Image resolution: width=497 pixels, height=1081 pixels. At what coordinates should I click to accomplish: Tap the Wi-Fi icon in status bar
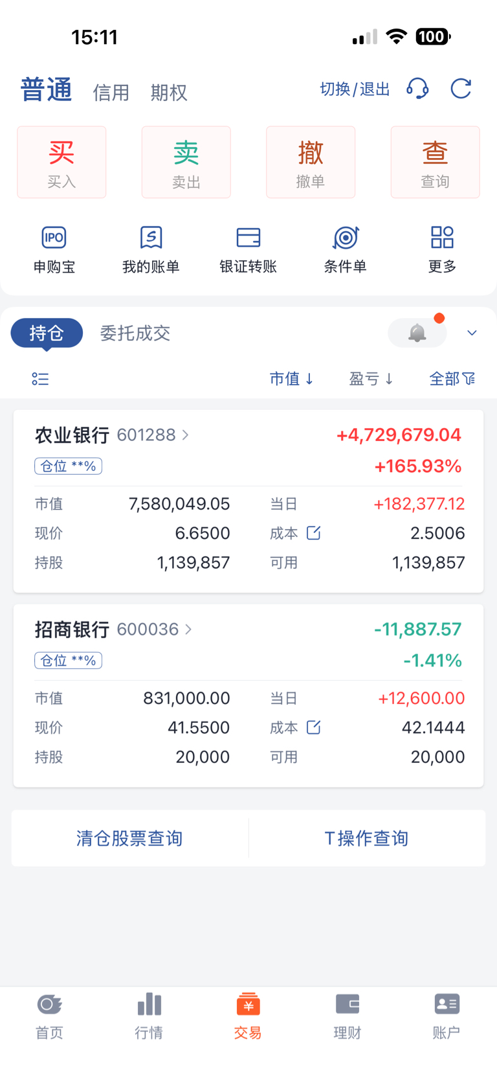tap(396, 36)
